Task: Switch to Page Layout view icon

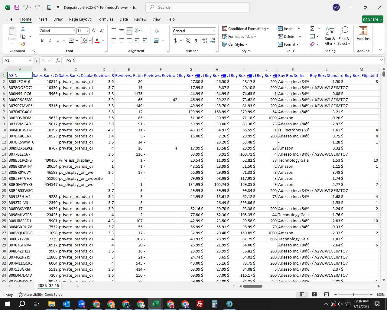Action: [x=314, y=295]
